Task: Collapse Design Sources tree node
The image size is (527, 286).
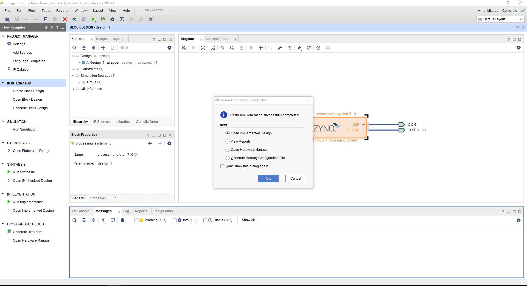Action: 73,56
